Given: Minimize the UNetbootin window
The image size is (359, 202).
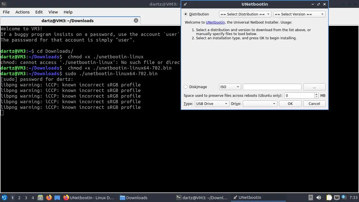Looking at the screenshot, I should click(313, 4).
